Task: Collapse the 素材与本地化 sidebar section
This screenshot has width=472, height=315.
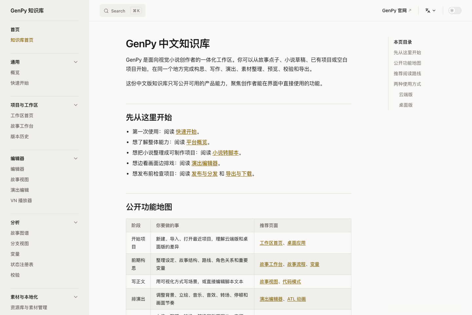Action: click(x=76, y=297)
